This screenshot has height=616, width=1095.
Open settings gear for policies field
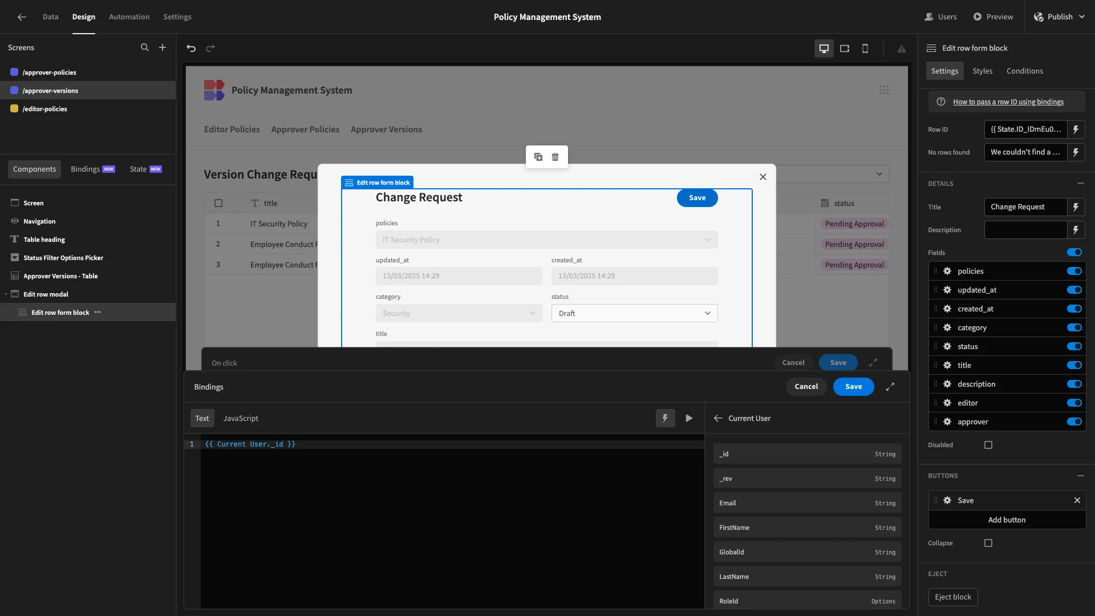[947, 271]
